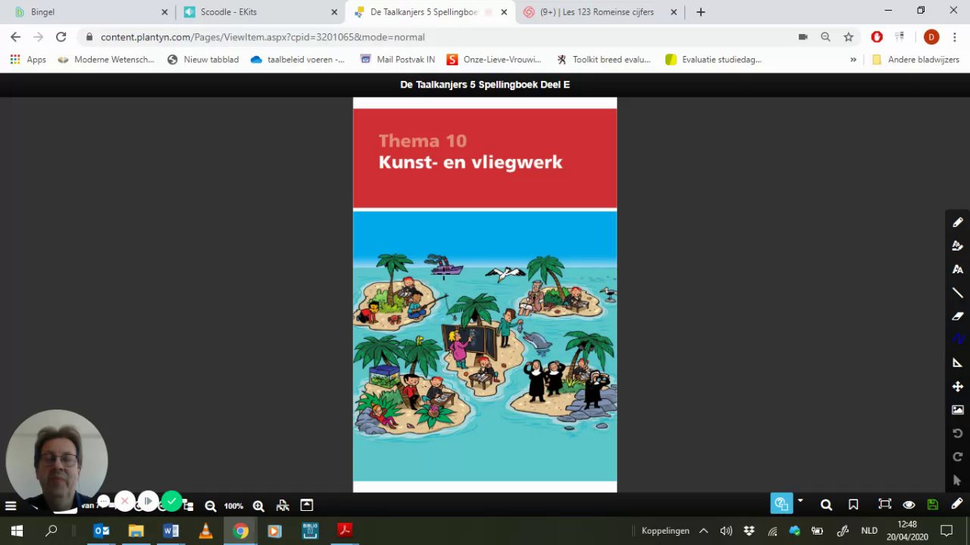Expand hidden bookmarks chevron
970x545 pixels.
[x=853, y=59]
